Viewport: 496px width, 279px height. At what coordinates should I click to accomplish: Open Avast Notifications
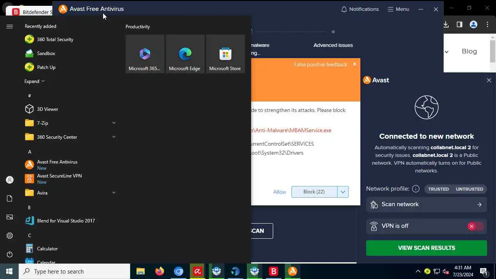click(x=360, y=9)
